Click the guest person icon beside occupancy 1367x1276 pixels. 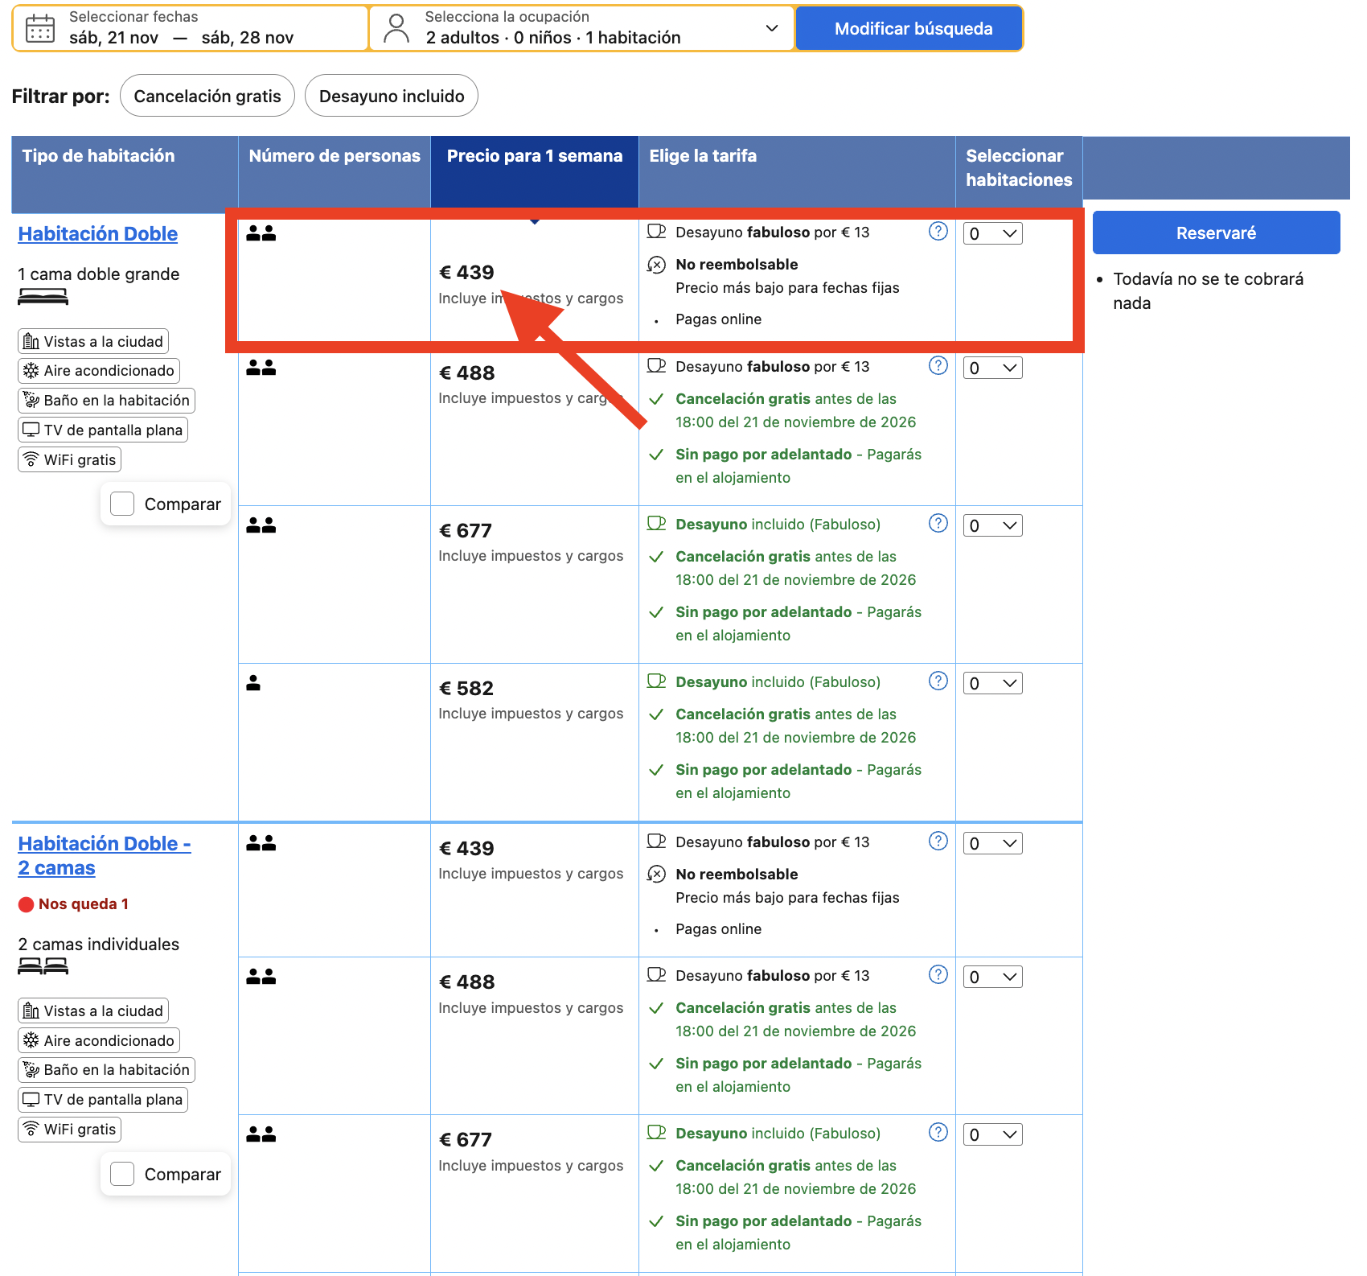click(x=396, y=29)
